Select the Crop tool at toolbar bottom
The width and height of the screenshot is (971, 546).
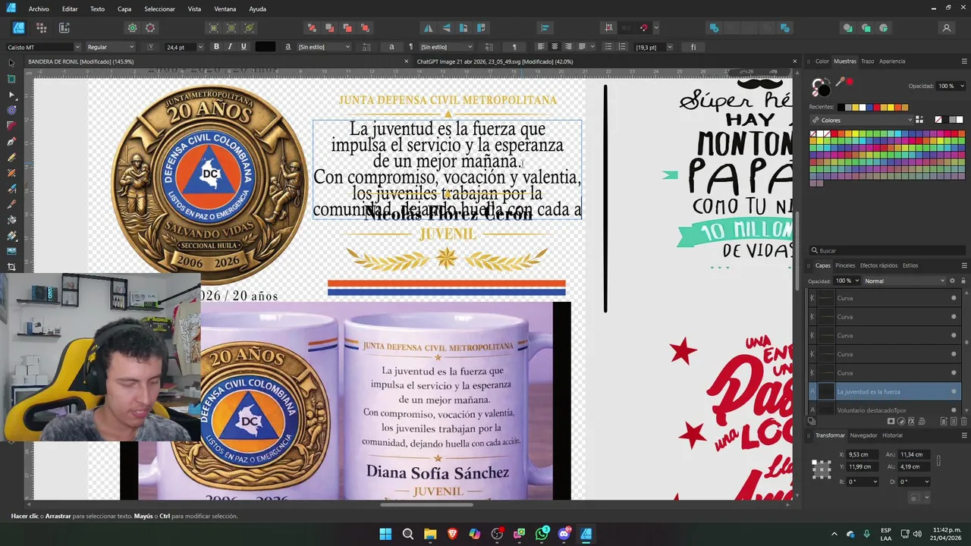11,267
